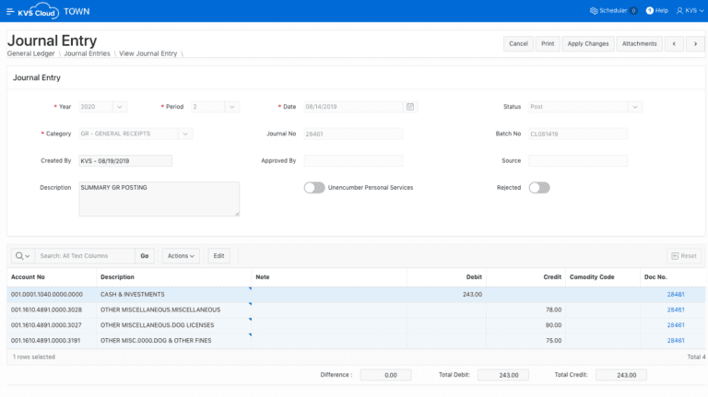Viewport: 708px width, 397px height.
Task: Click the search magnifier column selector
Action: [23, 255]
